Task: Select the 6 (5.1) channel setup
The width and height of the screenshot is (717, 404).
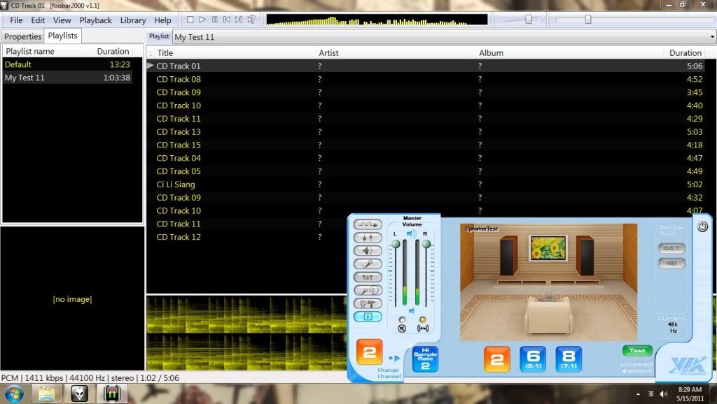Action: [533, 359]
